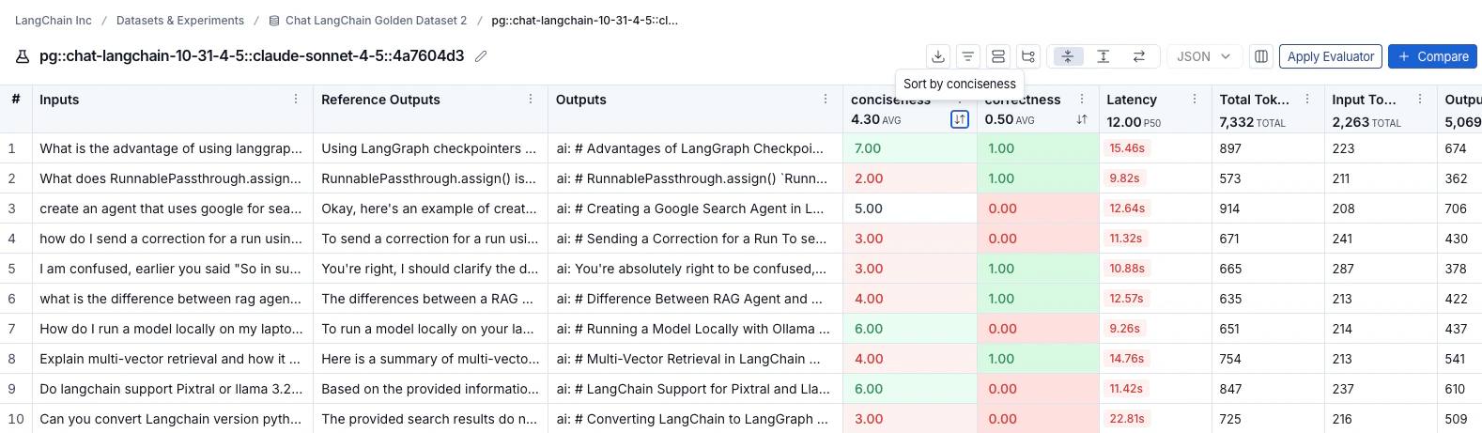Open the filter rows icon

(967, 56)
